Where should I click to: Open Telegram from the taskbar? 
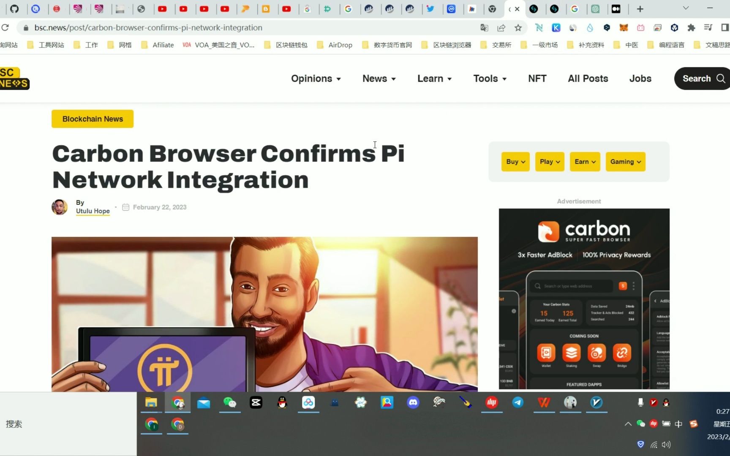[x=518, y=402]
